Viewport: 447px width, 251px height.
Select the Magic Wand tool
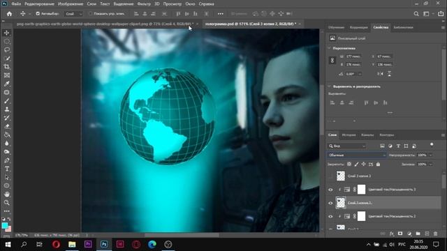click(6, 59)
